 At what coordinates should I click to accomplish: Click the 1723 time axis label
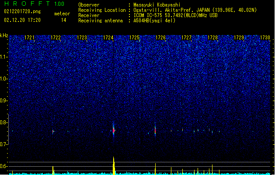click(82, 37)
